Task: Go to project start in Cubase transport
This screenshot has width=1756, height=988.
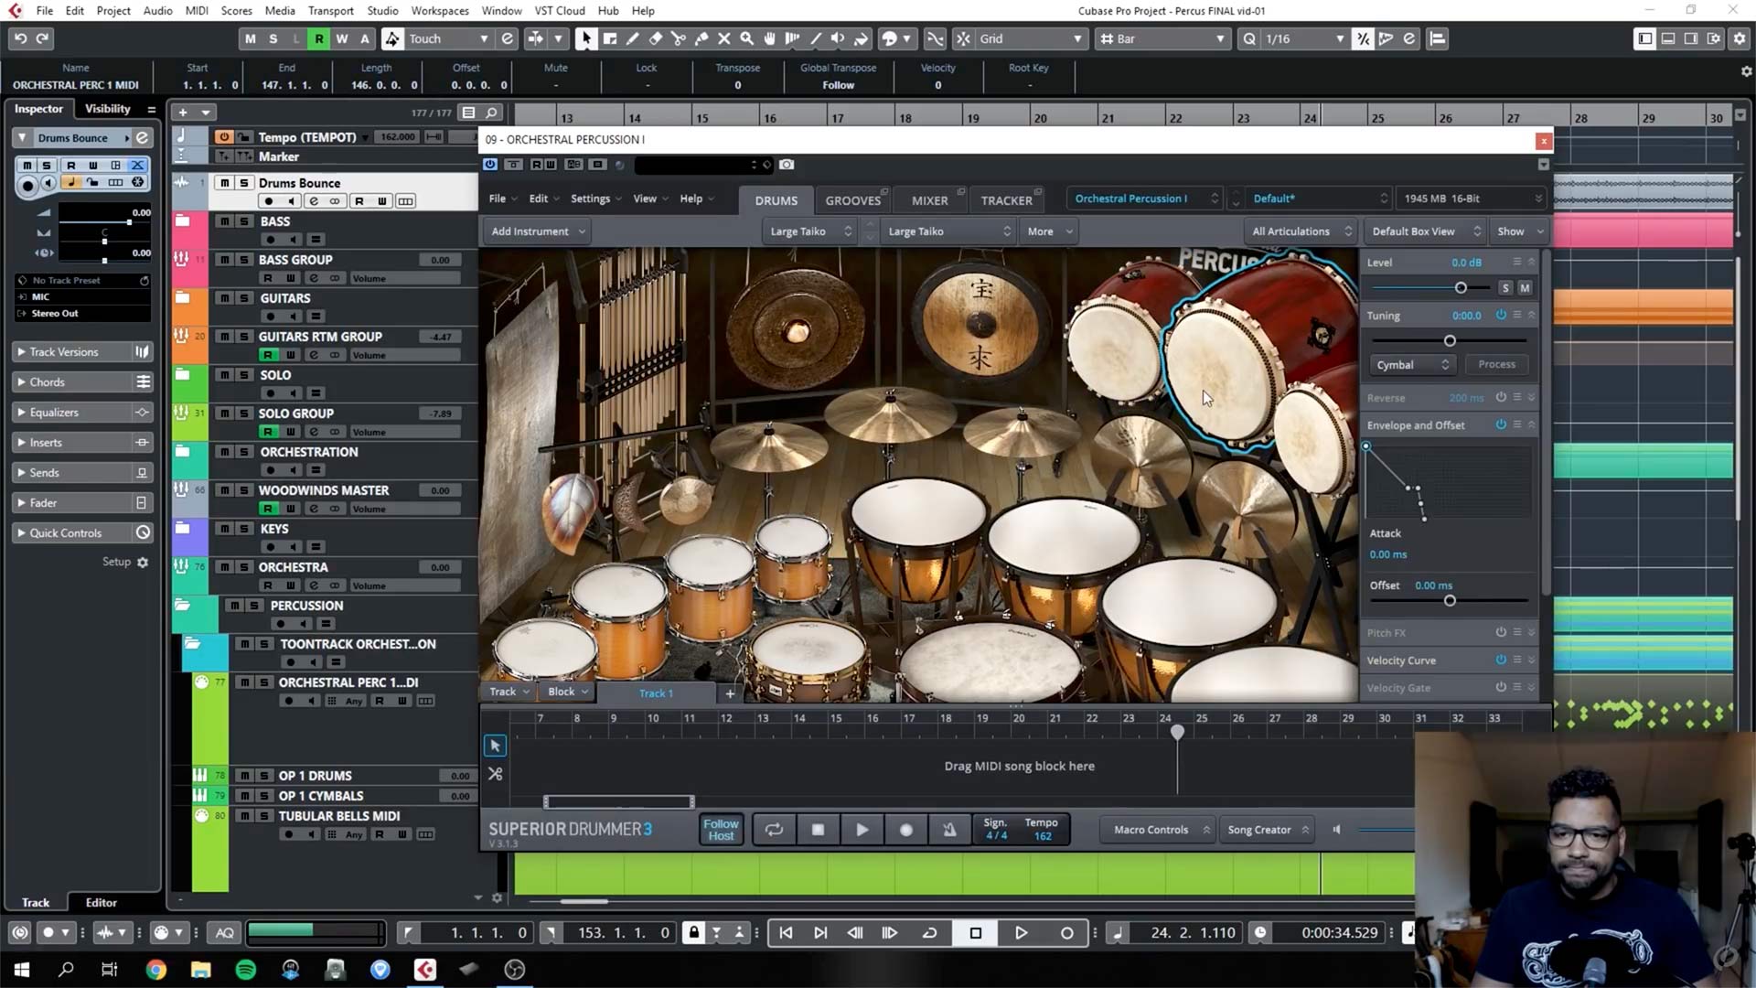Action: (x=786, y=933)
